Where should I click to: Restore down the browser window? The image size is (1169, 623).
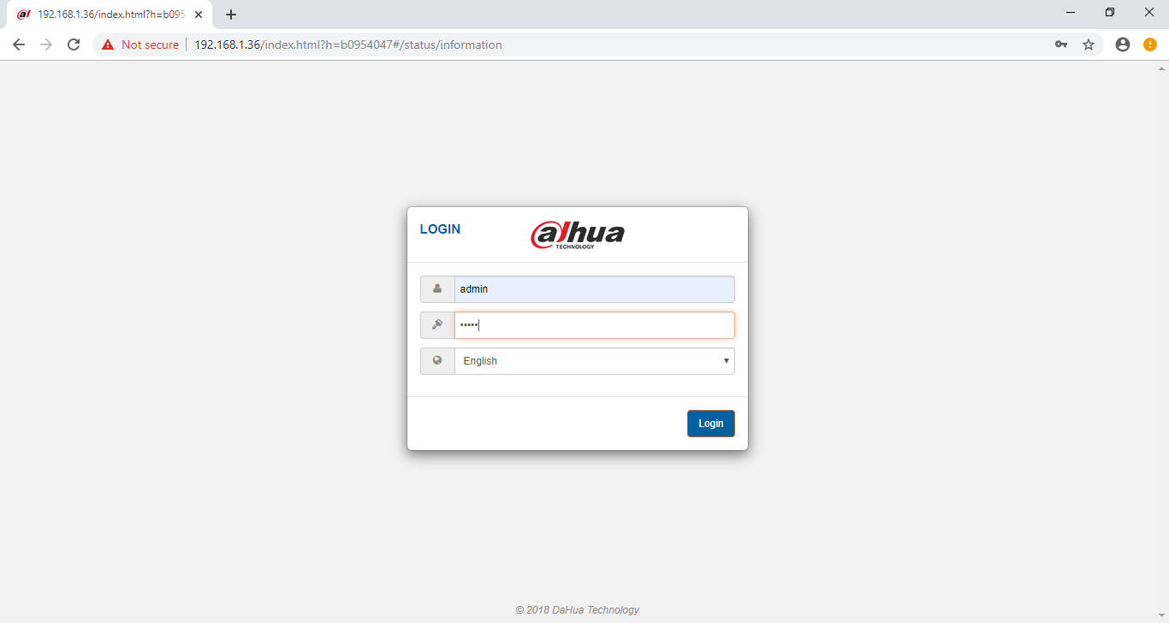click(1110, 13)
